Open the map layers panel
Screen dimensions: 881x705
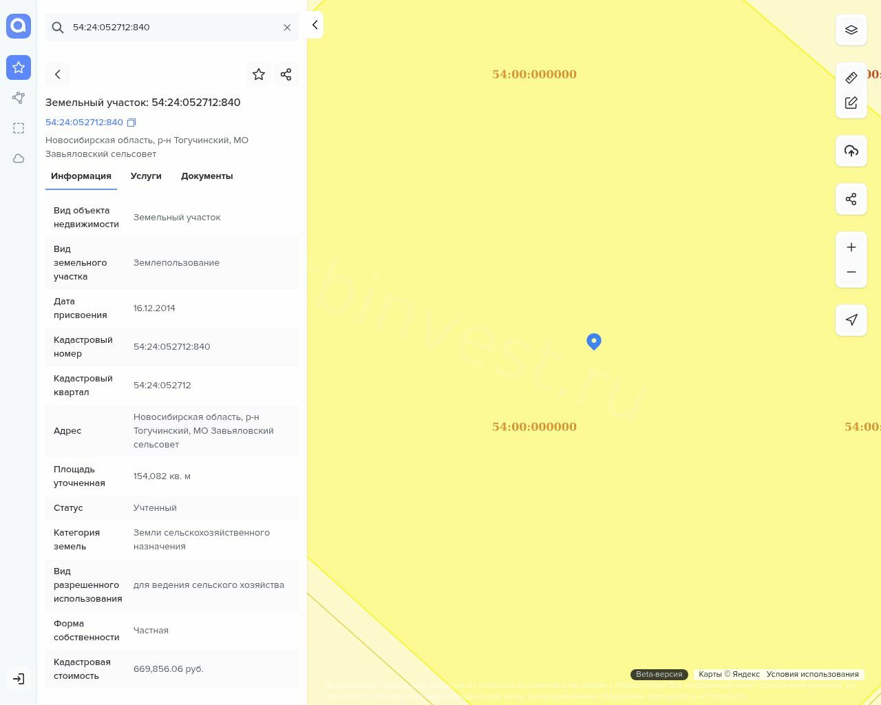[x=851, y=30]
